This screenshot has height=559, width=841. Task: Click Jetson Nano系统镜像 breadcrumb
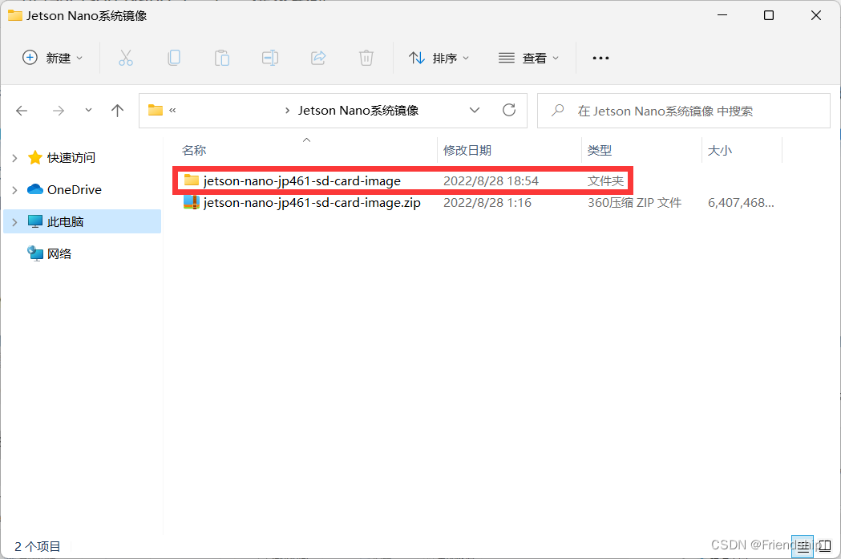tap(358, 111)
